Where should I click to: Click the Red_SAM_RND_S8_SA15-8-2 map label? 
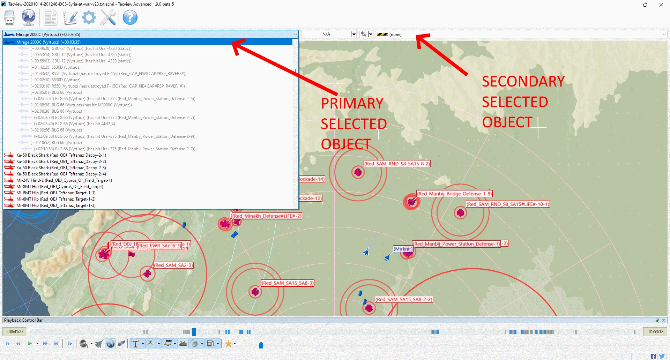397,164
